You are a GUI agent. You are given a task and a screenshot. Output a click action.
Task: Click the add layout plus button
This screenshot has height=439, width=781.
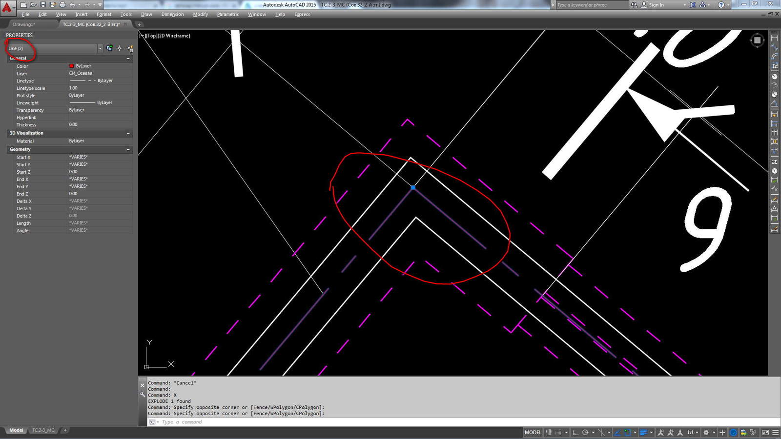click(65, 430)
